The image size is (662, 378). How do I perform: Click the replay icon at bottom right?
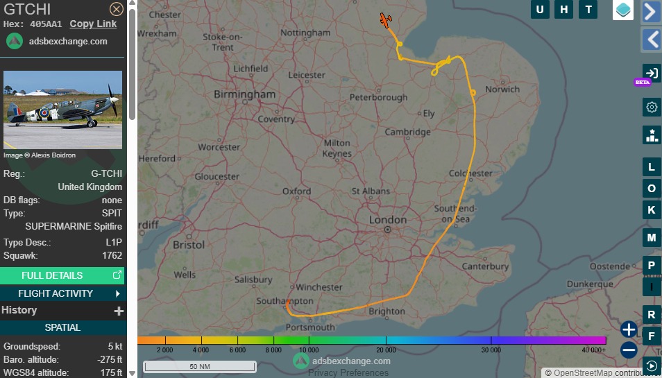652,366
